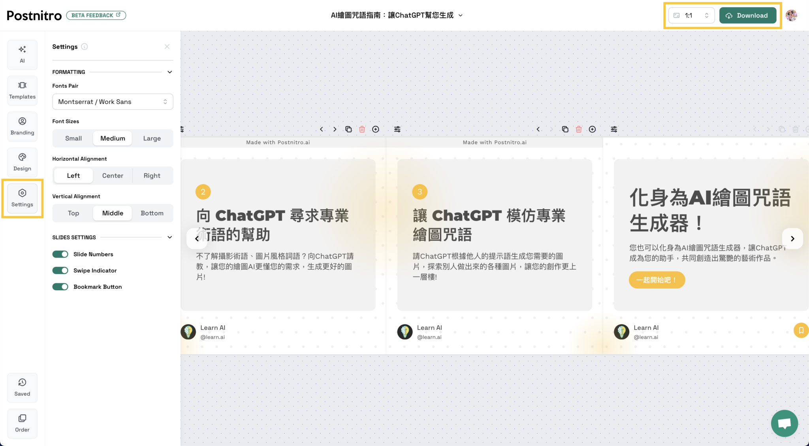
Task: Open the slide title dropdown menu
Action: click(x=460, y=15)
